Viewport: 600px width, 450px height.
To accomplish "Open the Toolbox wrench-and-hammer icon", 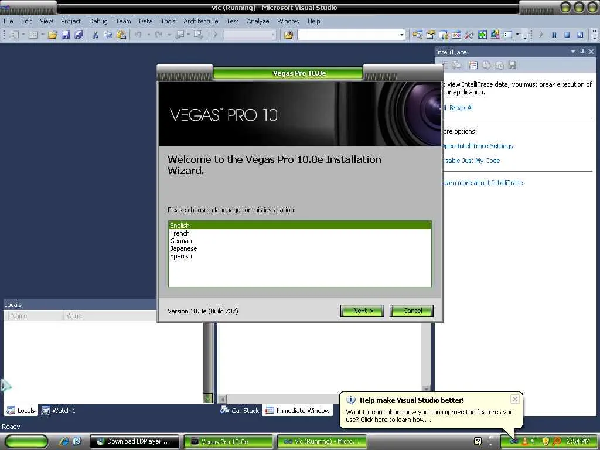I will 469,35.
